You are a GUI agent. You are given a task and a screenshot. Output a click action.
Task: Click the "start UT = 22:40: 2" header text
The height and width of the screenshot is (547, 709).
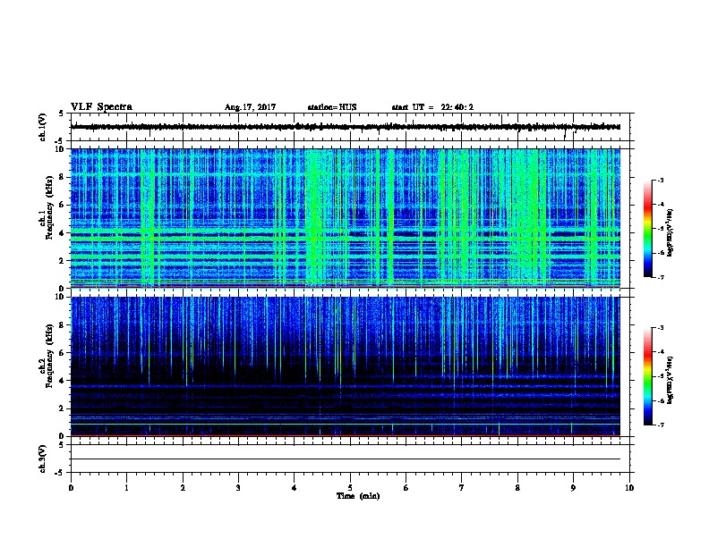coord(432,107)
